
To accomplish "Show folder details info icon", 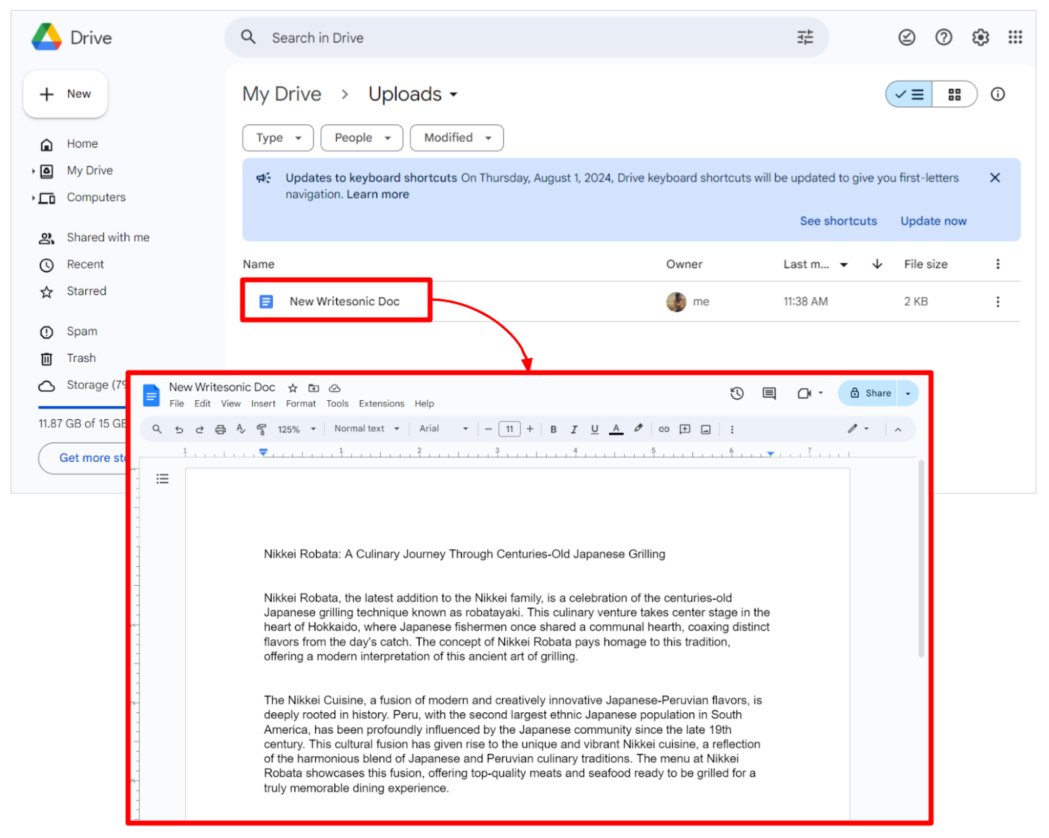I will (998, 94).
